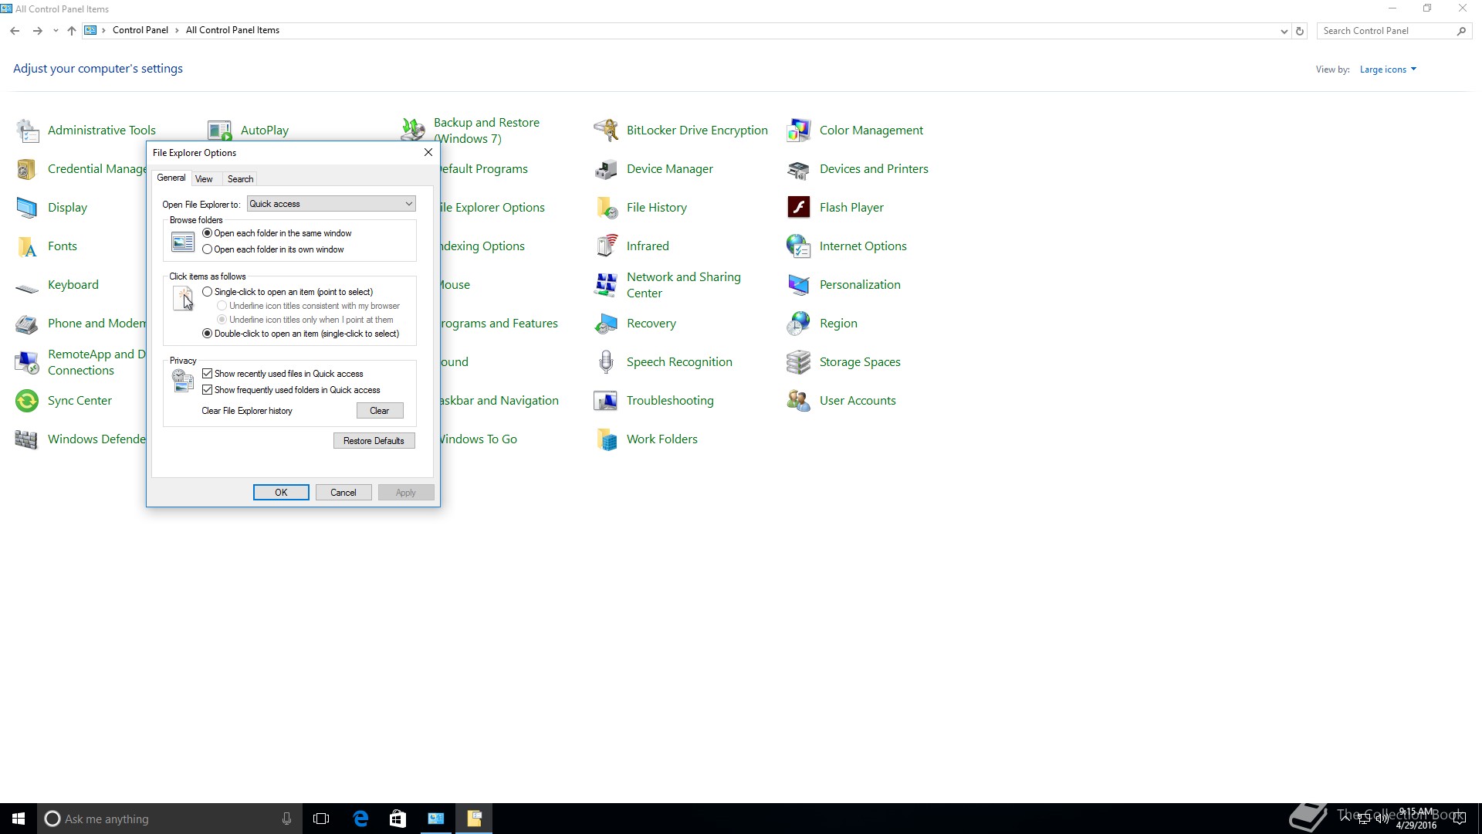Viewport: 1482px width, 834px height.
Task: Click the Infrared icon
Action: (x=606, y=246)
